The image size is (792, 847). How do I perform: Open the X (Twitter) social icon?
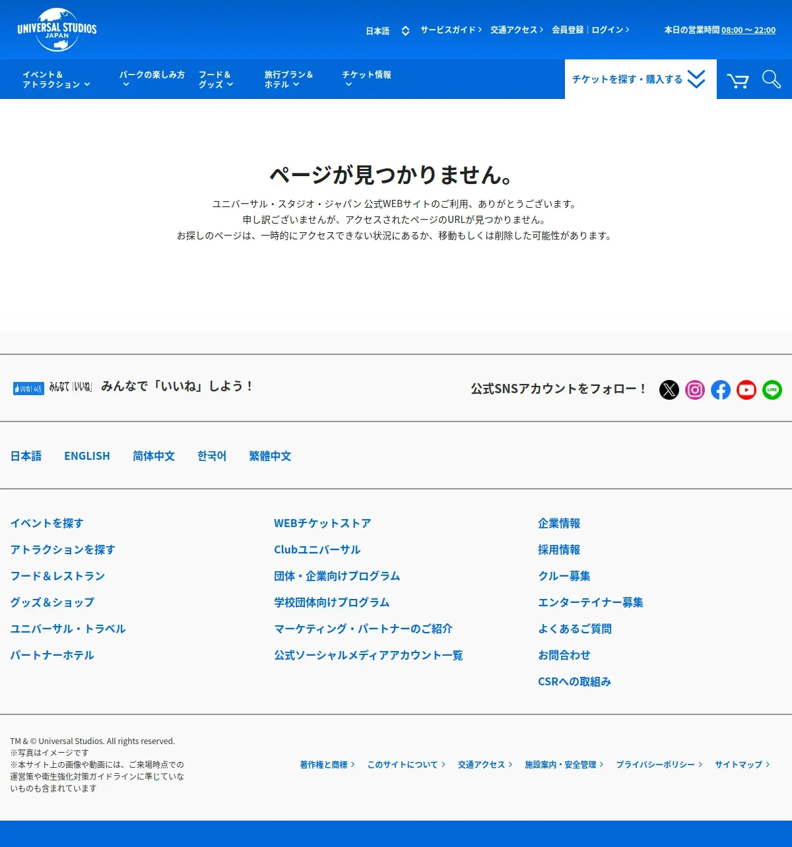pyautogui.click(x=669, y=390)
